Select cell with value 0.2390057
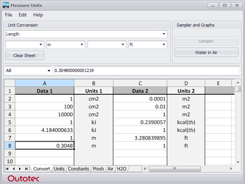245x184 pixels. 140,122
